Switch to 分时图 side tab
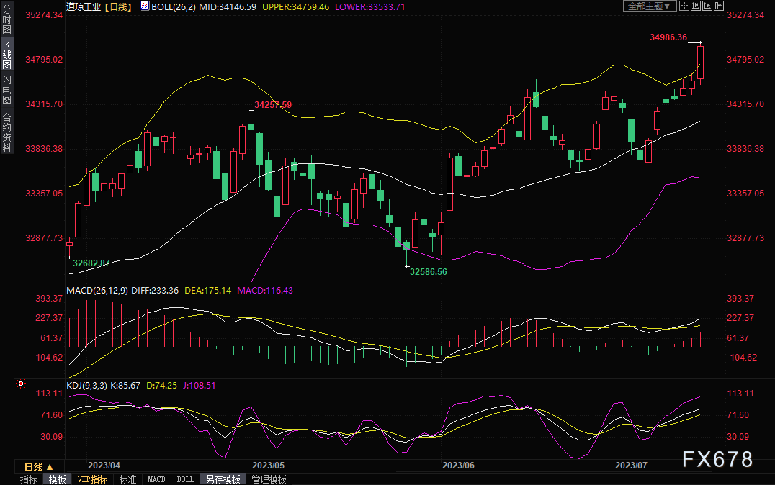Screen dimensions: 775x485 7,19
